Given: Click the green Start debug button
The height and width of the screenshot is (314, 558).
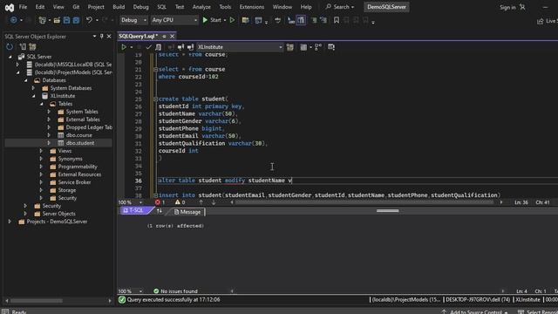Looking at the screenshot, I should (x=212, y=20).
